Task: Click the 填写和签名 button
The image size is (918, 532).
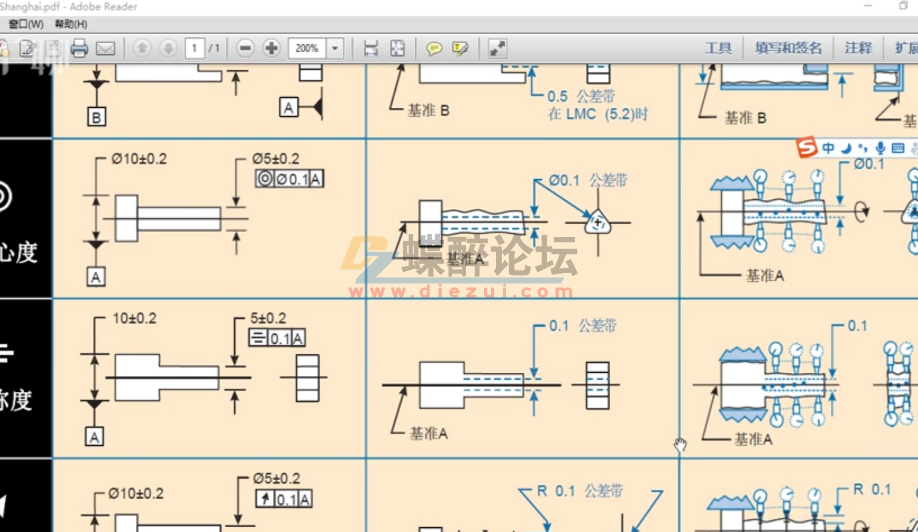Action: (788, 48)
